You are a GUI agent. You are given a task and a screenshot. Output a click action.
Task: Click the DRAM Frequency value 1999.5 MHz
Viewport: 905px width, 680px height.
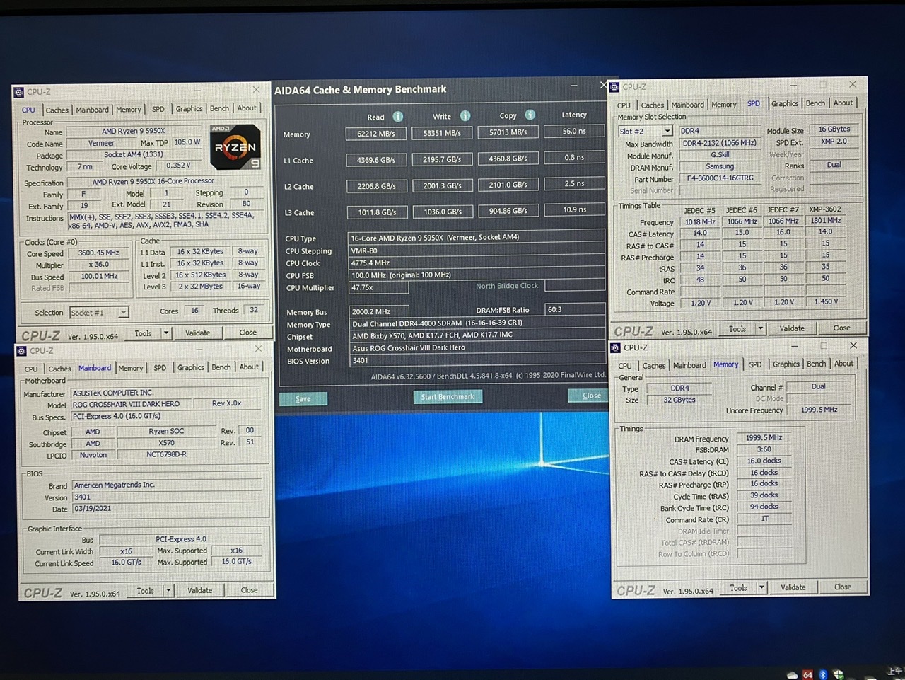764,437
